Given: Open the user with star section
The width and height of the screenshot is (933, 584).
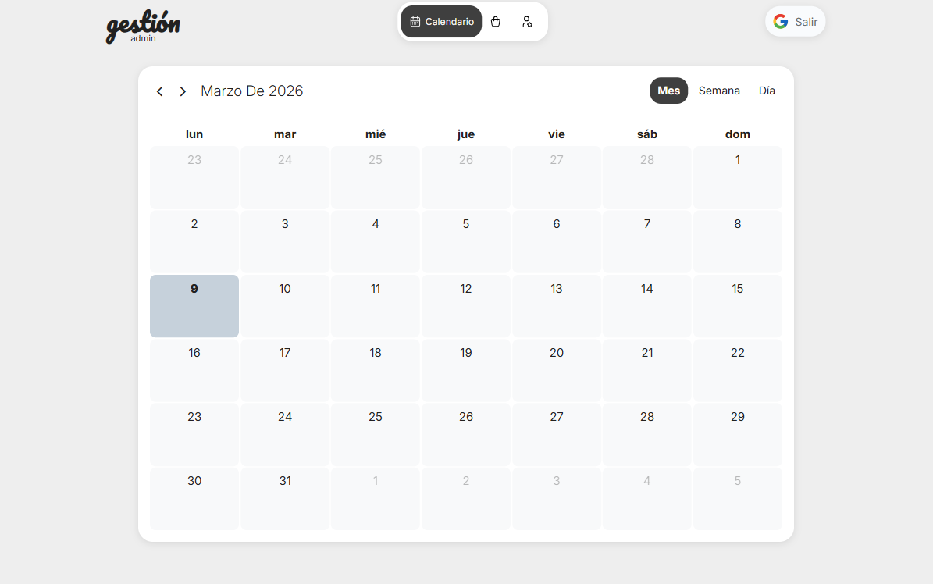Looking at the screenshot, I should click(x=527, y=22).
